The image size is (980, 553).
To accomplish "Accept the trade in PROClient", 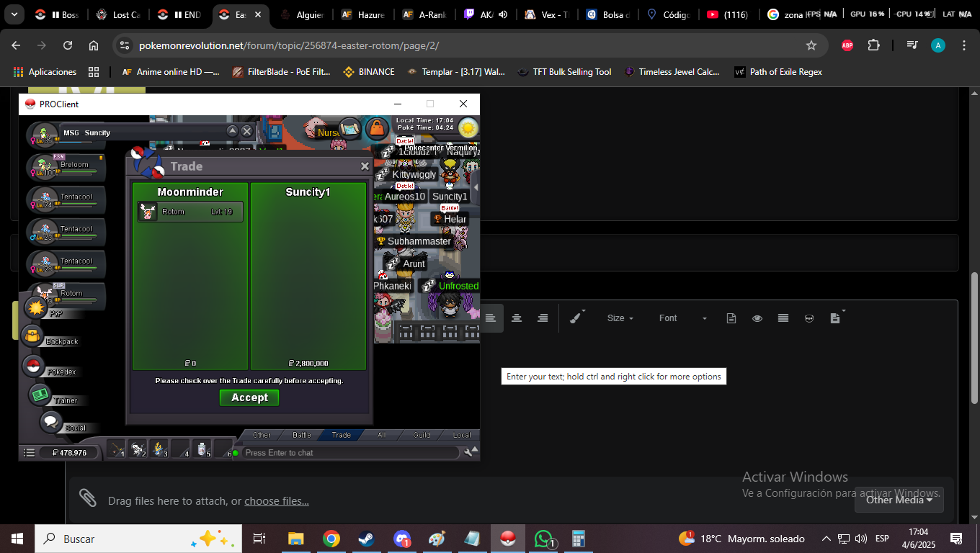I will [249, 397].
